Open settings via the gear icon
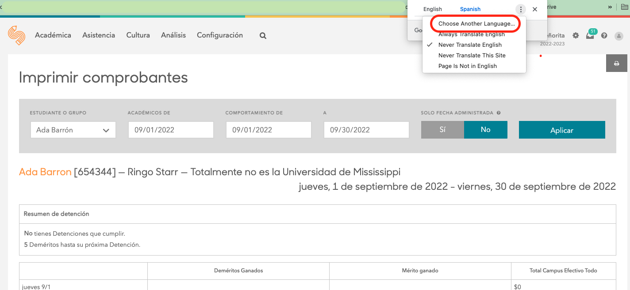630x290 pixels. pyautogui.click(x=576, y=35)
